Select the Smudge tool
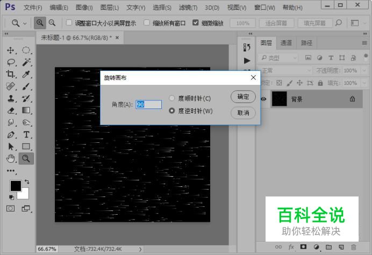The height and width of the screenshot is (255, 372). point(10,122)
